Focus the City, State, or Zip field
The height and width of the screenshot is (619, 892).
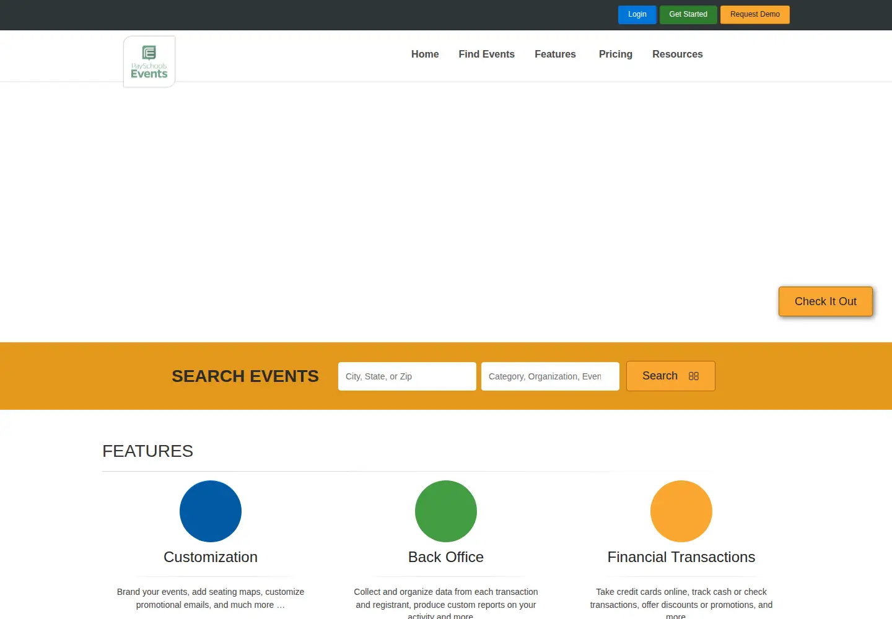[407, 376]
